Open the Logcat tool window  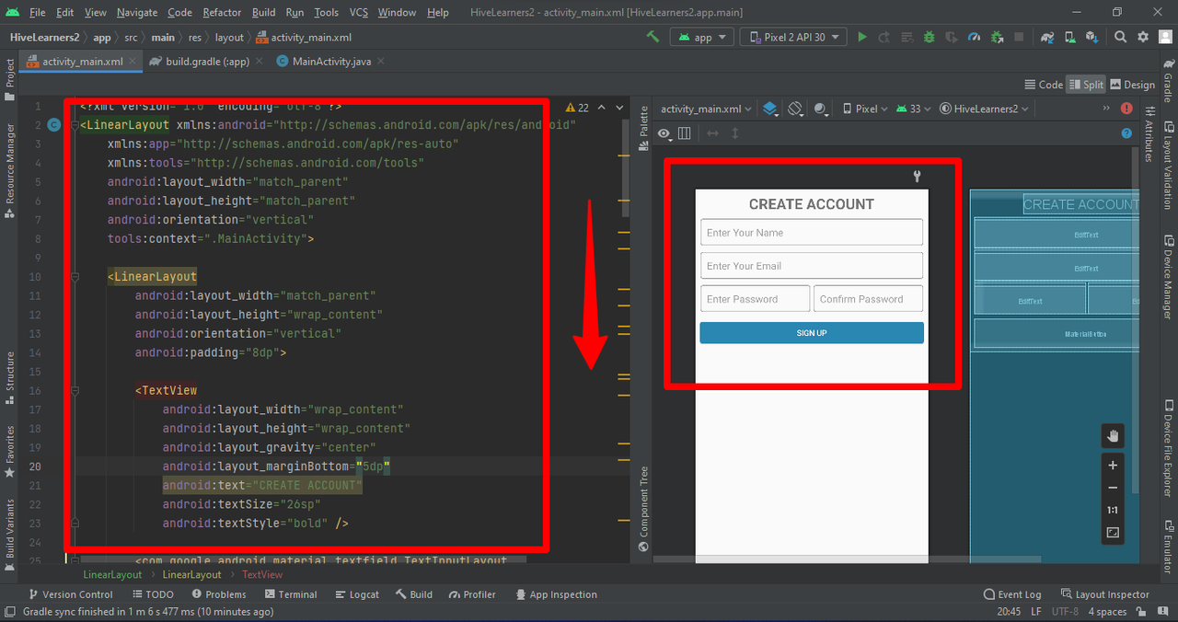point(357,594)
